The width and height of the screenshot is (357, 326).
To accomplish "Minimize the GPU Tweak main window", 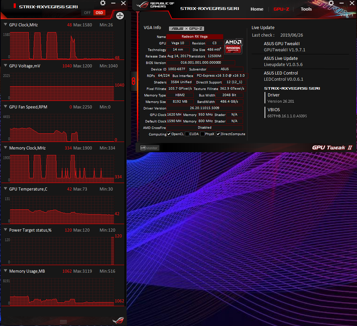I will point(342,3).
